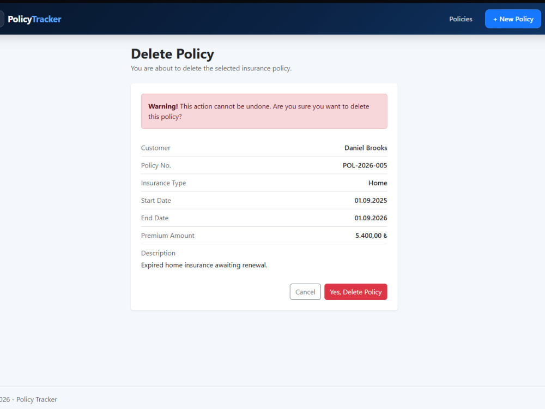Screen dimensions: 545x409
Task: Click the Description label
Action: pos(158,253)
